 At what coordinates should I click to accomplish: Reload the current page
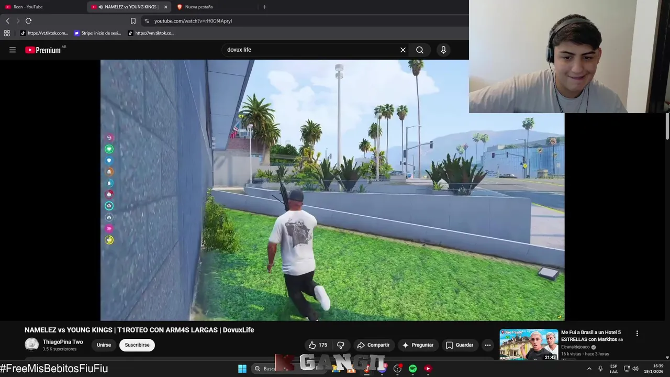28,21
